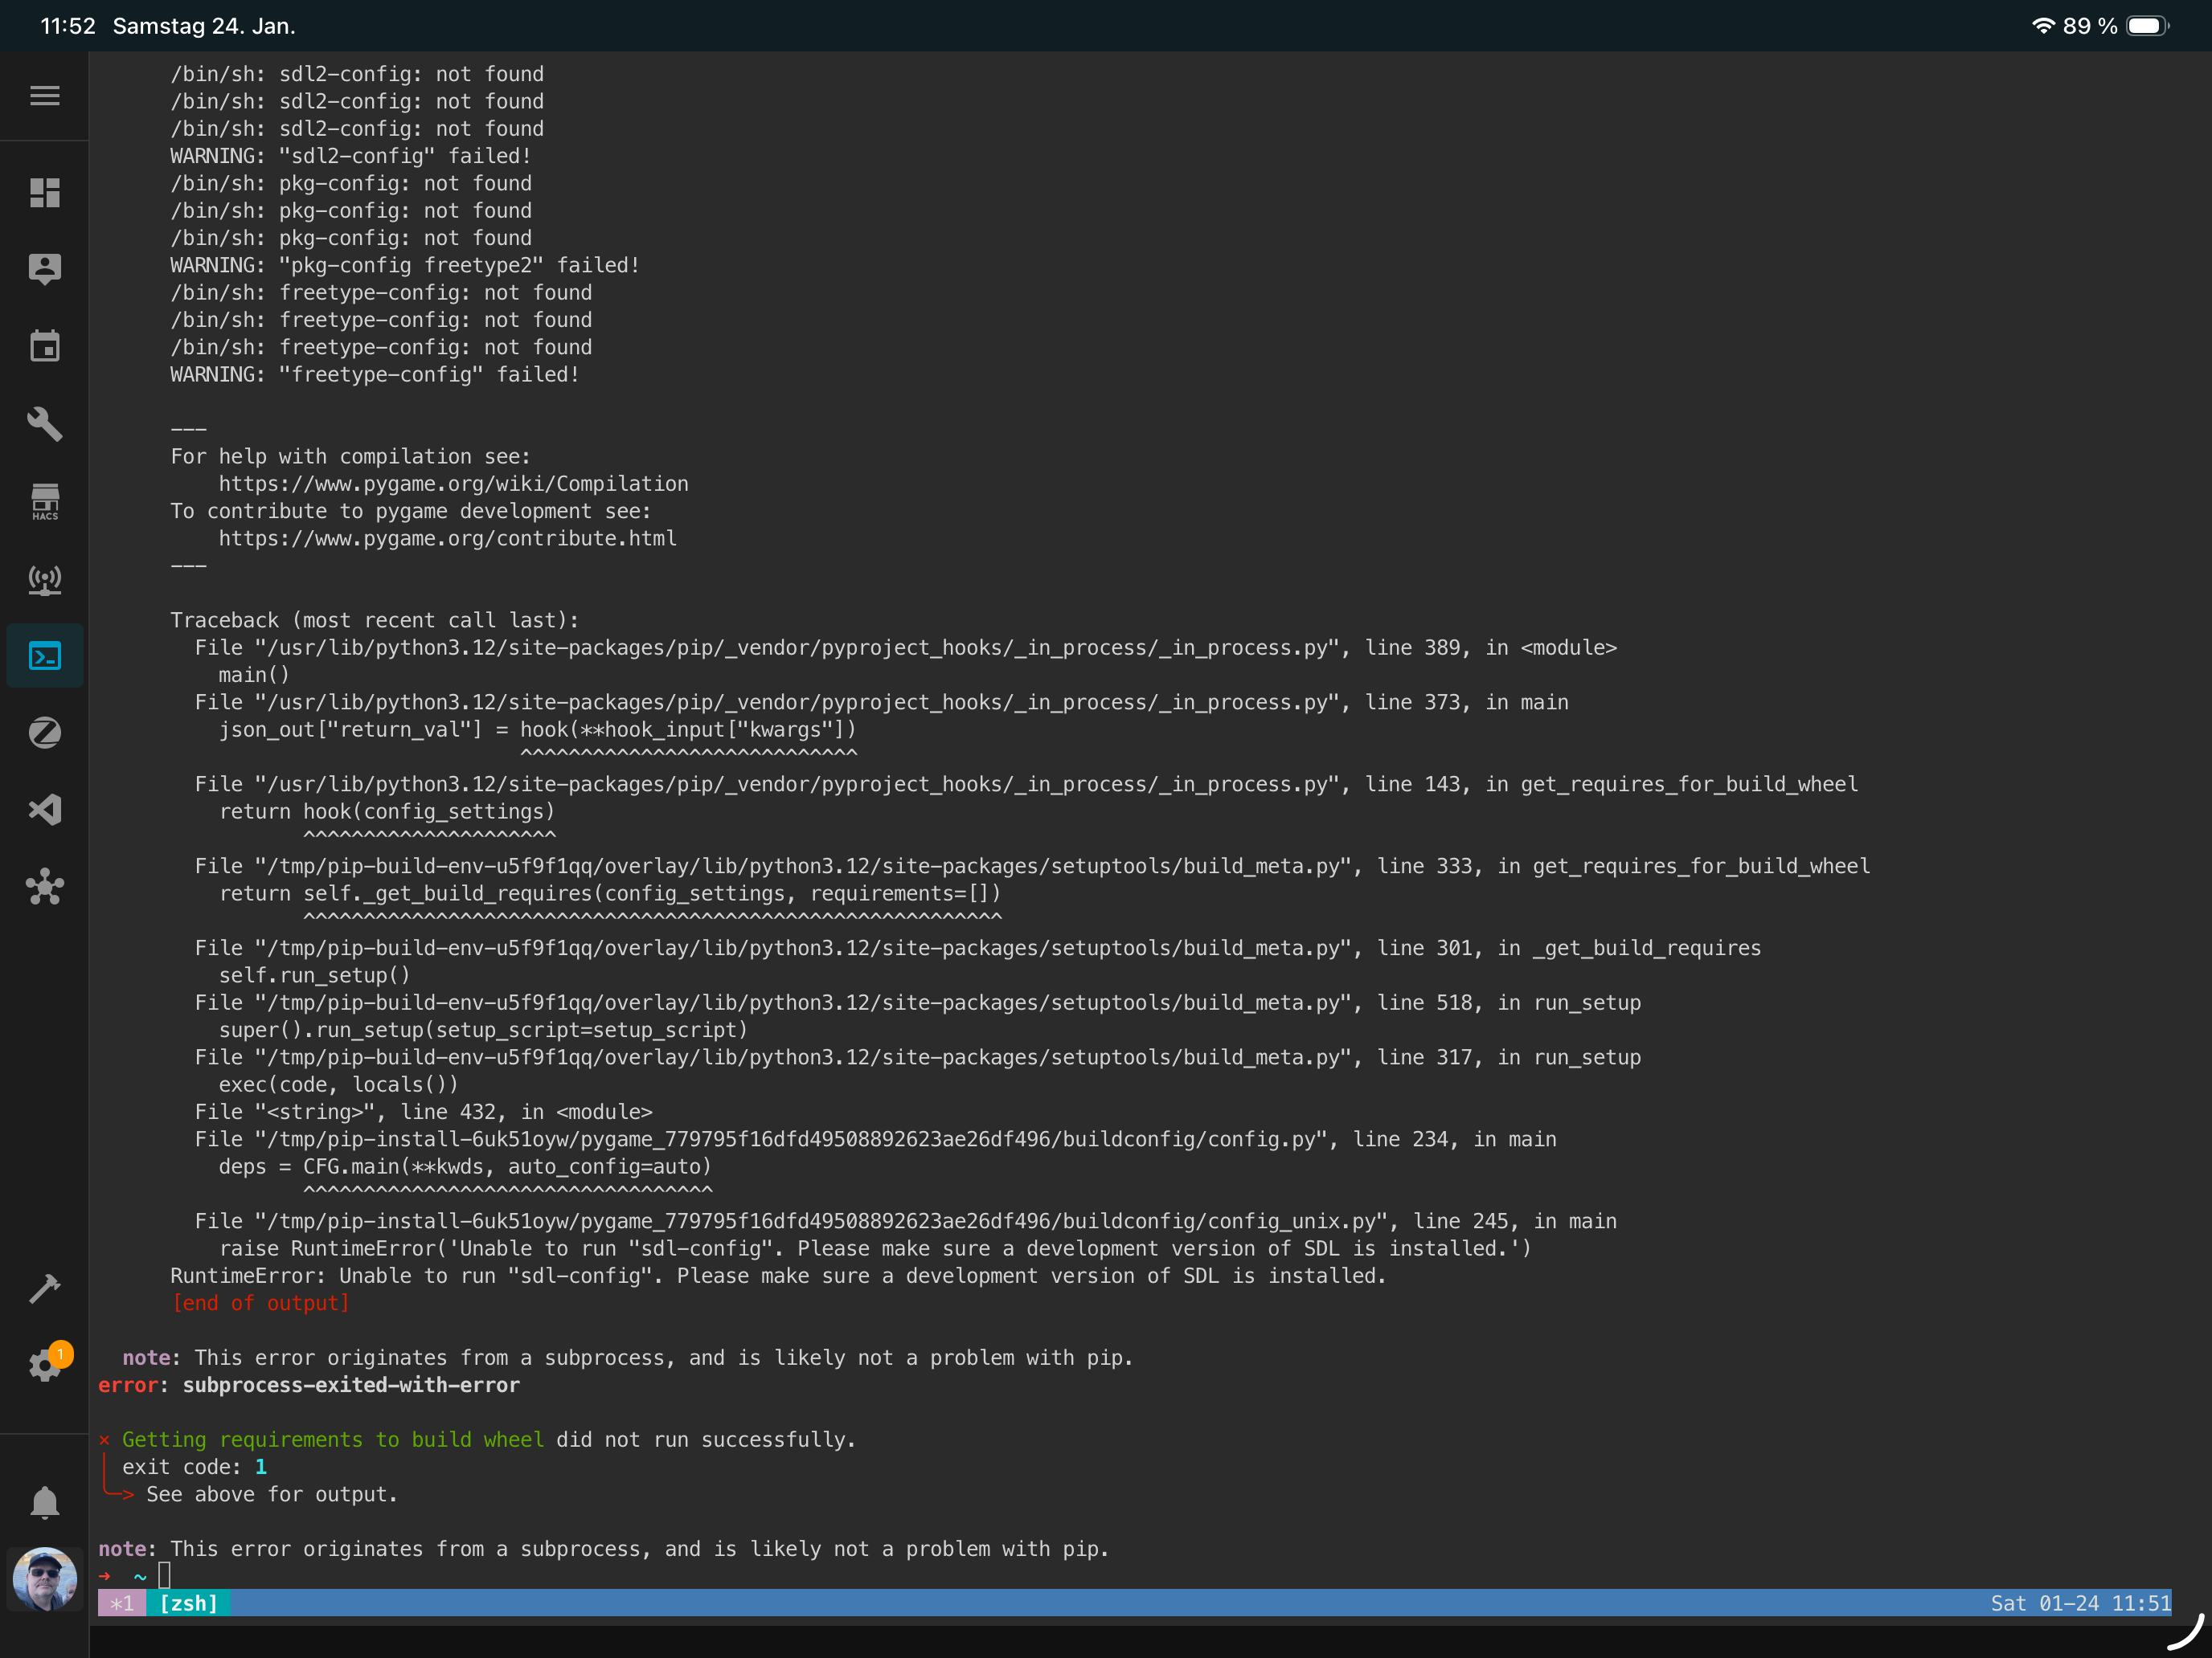This screenshot has height=1658, width=2212.
Task: Open the pygame wiki Compilation URL
Action: pos(453,484)
